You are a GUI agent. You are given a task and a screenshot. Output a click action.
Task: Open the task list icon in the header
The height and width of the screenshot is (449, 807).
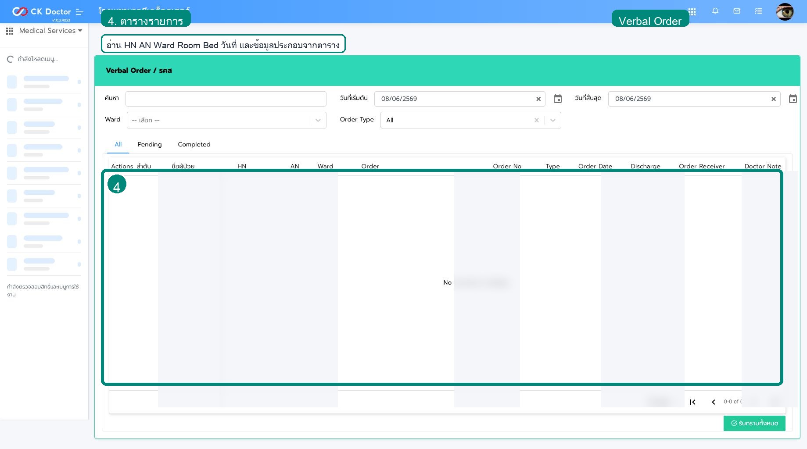[758, 11]
